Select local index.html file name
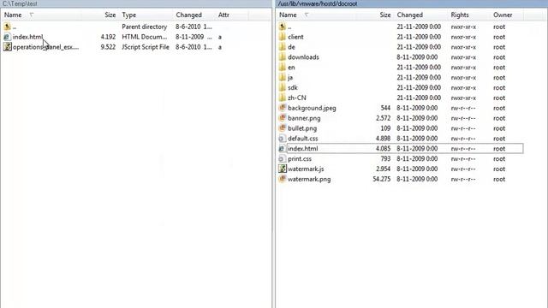This screenshot has width=548, height=308. [x=27, y=37]
